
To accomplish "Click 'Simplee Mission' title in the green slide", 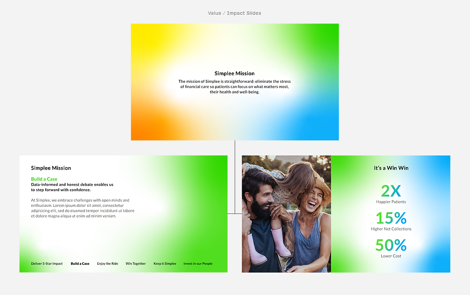I will (x=51, y=168).
